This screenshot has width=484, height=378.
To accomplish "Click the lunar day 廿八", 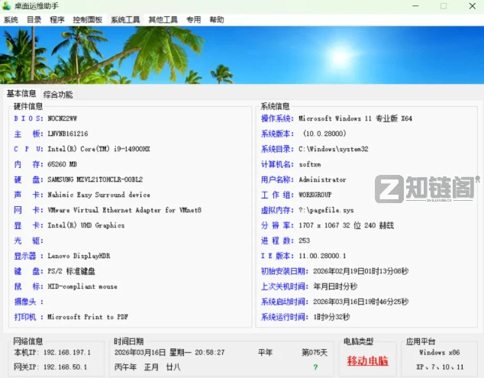I will tap(173, 367).
